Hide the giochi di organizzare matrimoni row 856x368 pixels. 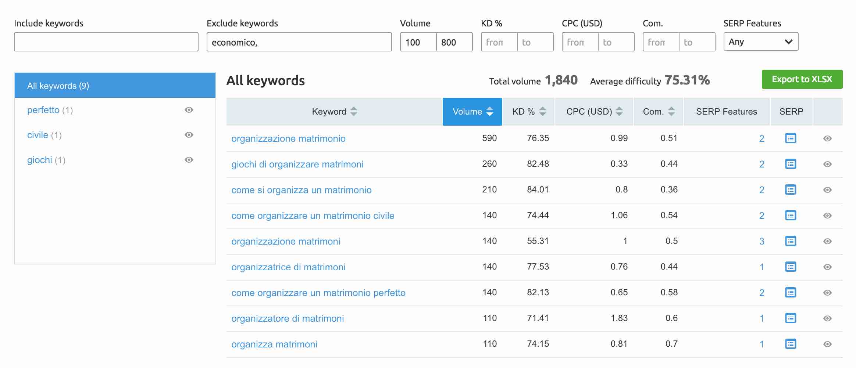pos(827,164)
